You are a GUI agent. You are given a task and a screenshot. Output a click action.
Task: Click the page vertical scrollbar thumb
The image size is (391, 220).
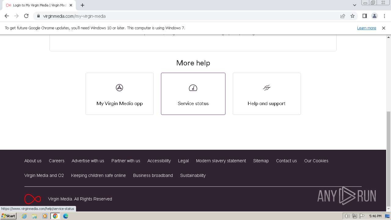[389, 159]
